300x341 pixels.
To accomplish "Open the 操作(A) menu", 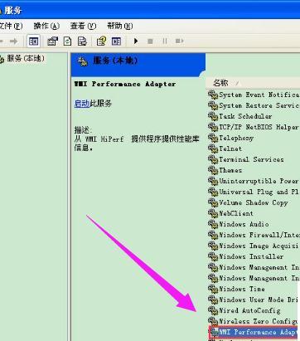I will [46, 26].
